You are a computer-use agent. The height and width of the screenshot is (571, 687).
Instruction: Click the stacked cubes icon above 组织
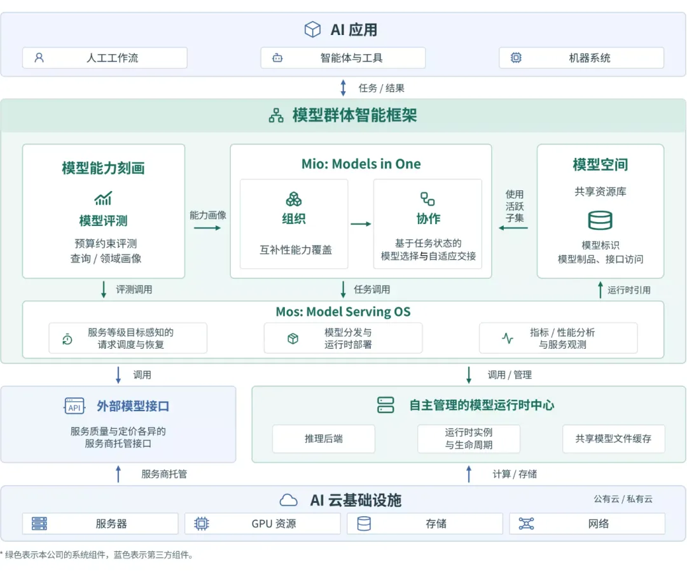click(x=293, y=199)
